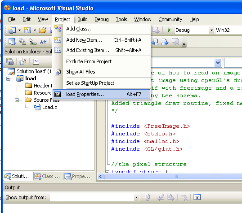242x213 pixels.
Task: Choose load Properties... menu entry
Action: click(102, 94)
